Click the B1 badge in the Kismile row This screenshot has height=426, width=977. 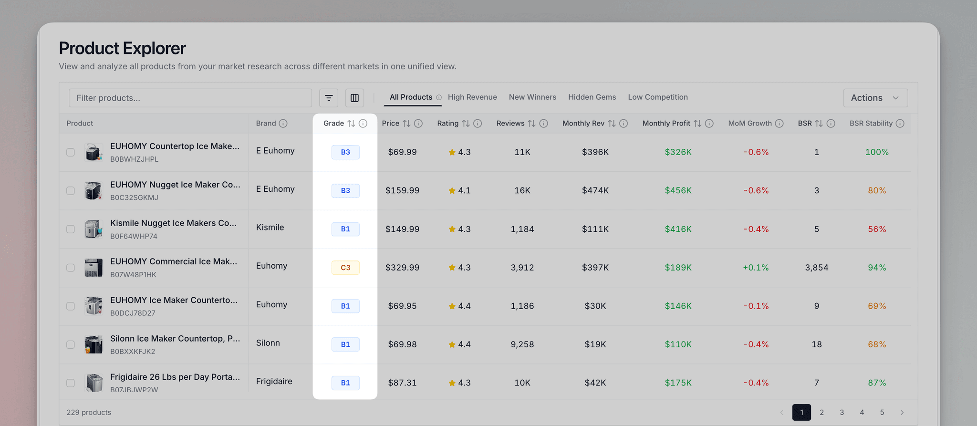tap(345, 229)
